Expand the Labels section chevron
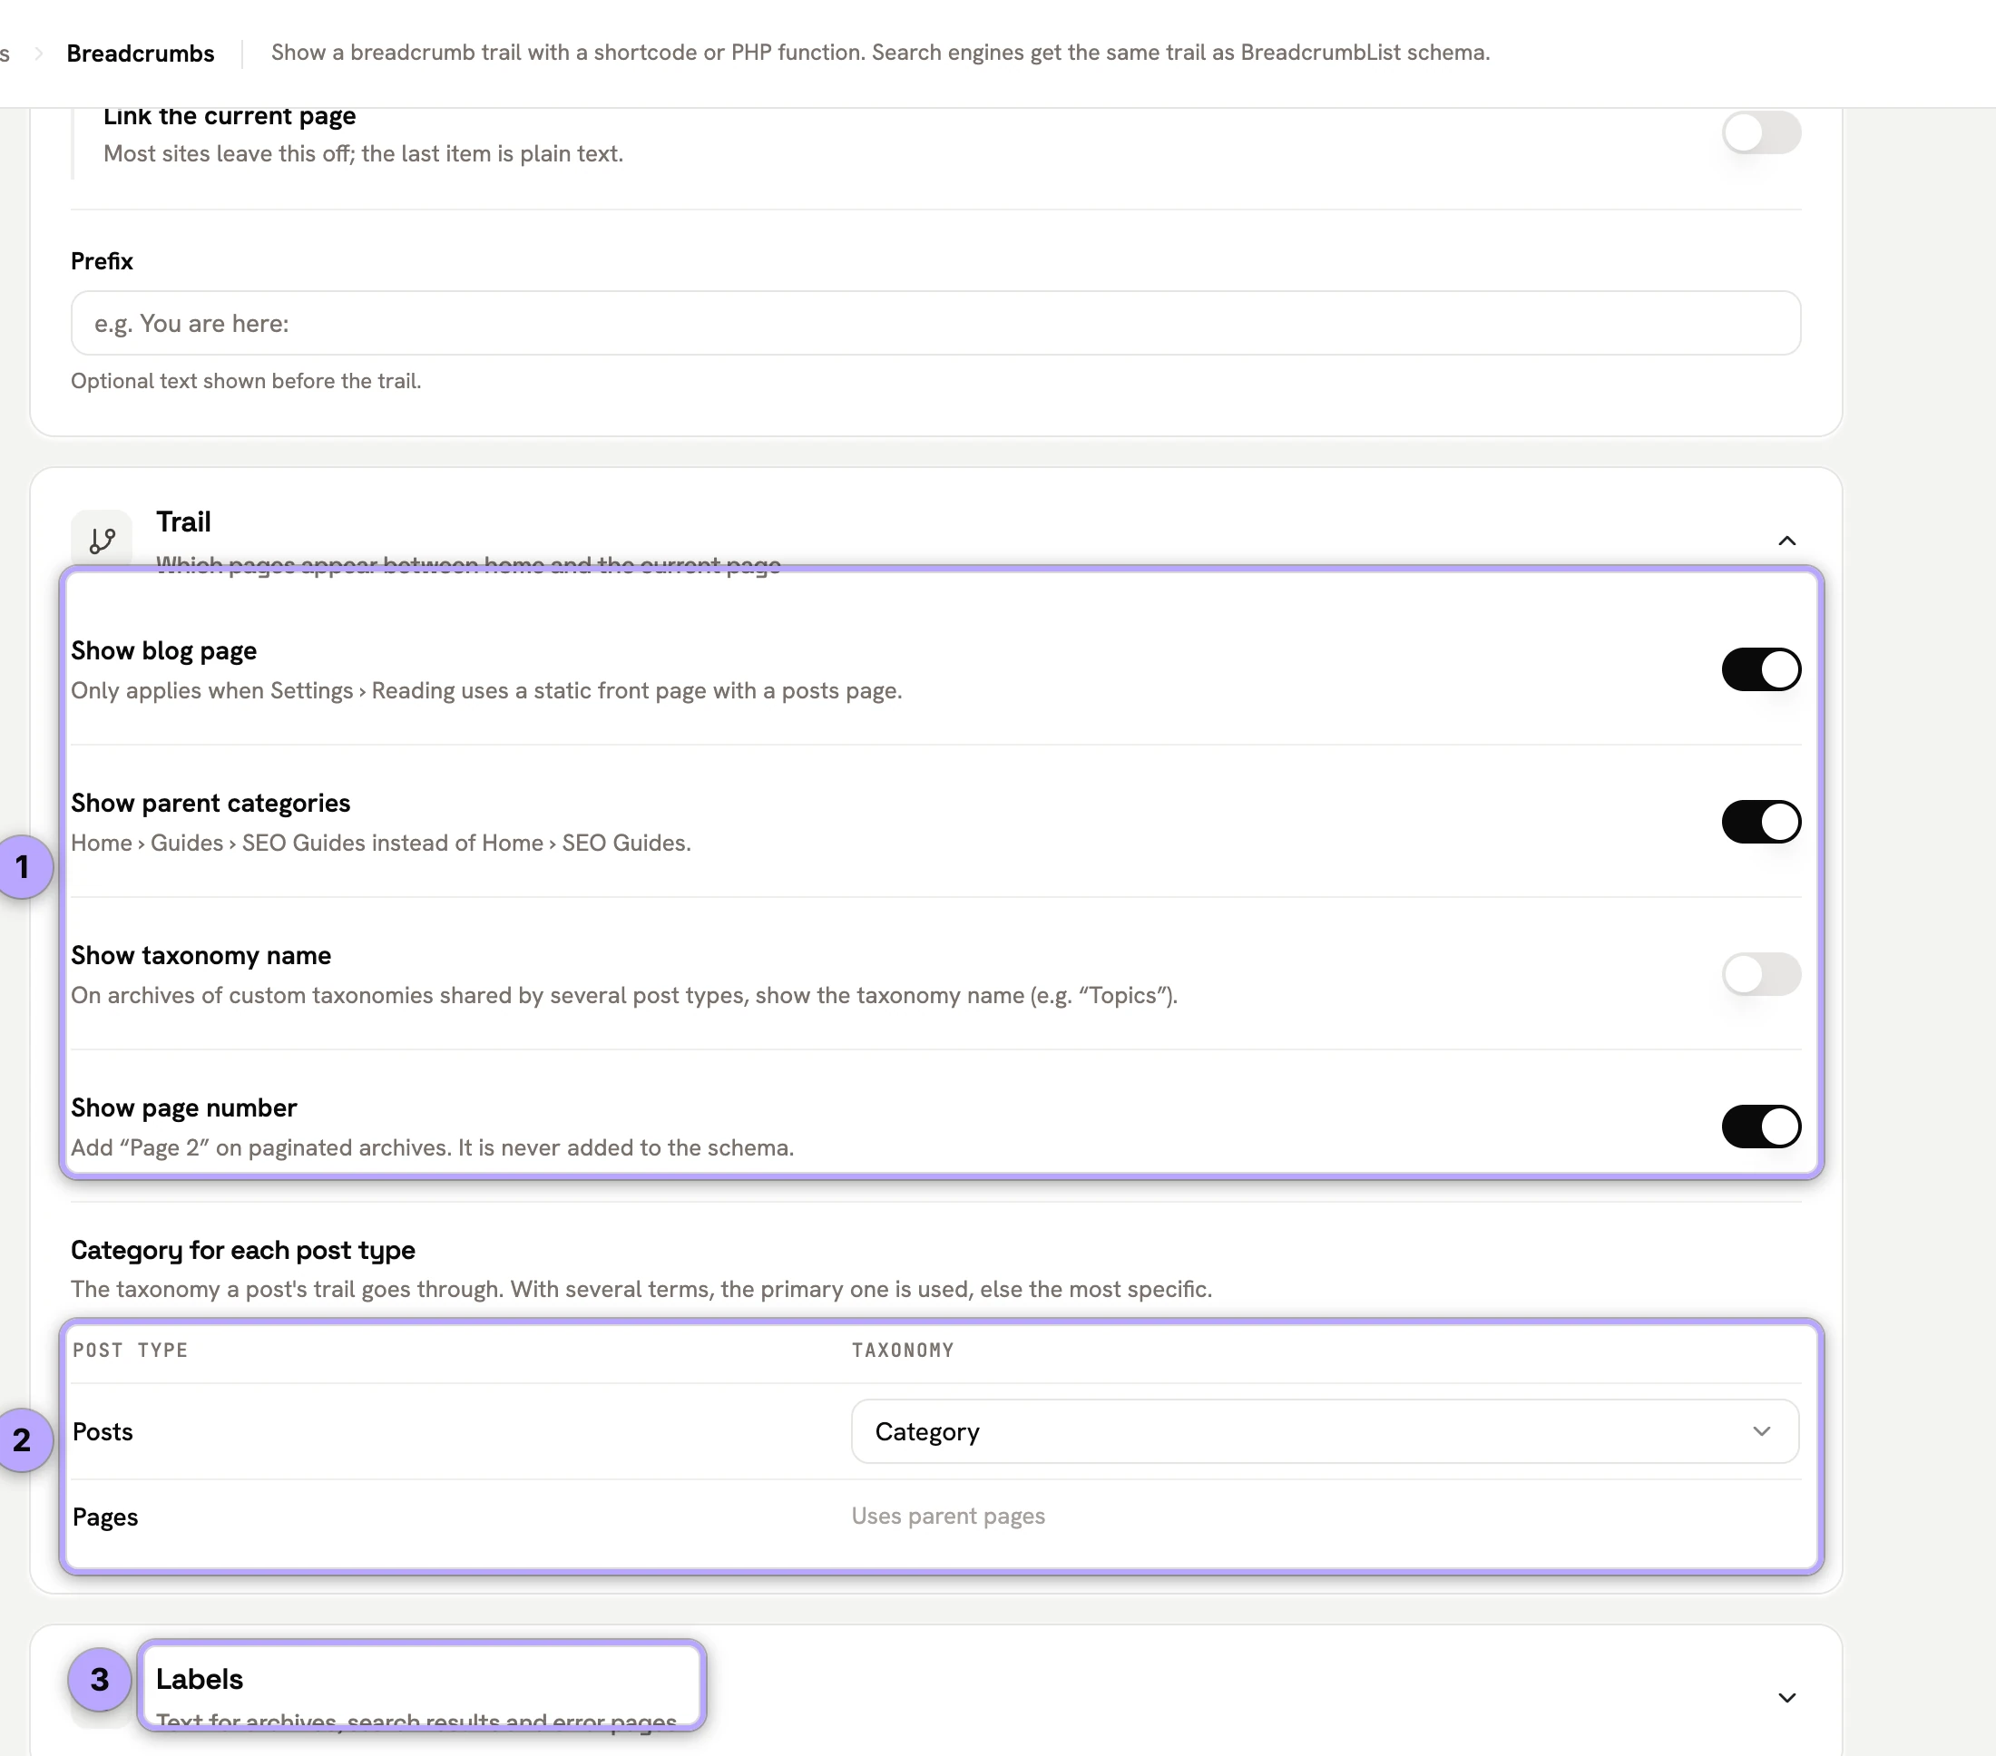1996x1756 pixels. click(x=1786, y=1697)
